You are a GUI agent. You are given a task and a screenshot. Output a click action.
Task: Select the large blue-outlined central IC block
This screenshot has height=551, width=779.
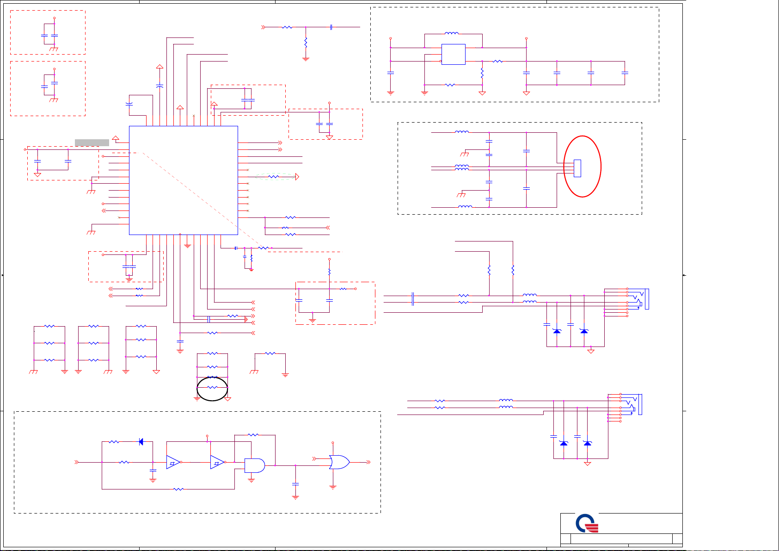tap(184, 180)
